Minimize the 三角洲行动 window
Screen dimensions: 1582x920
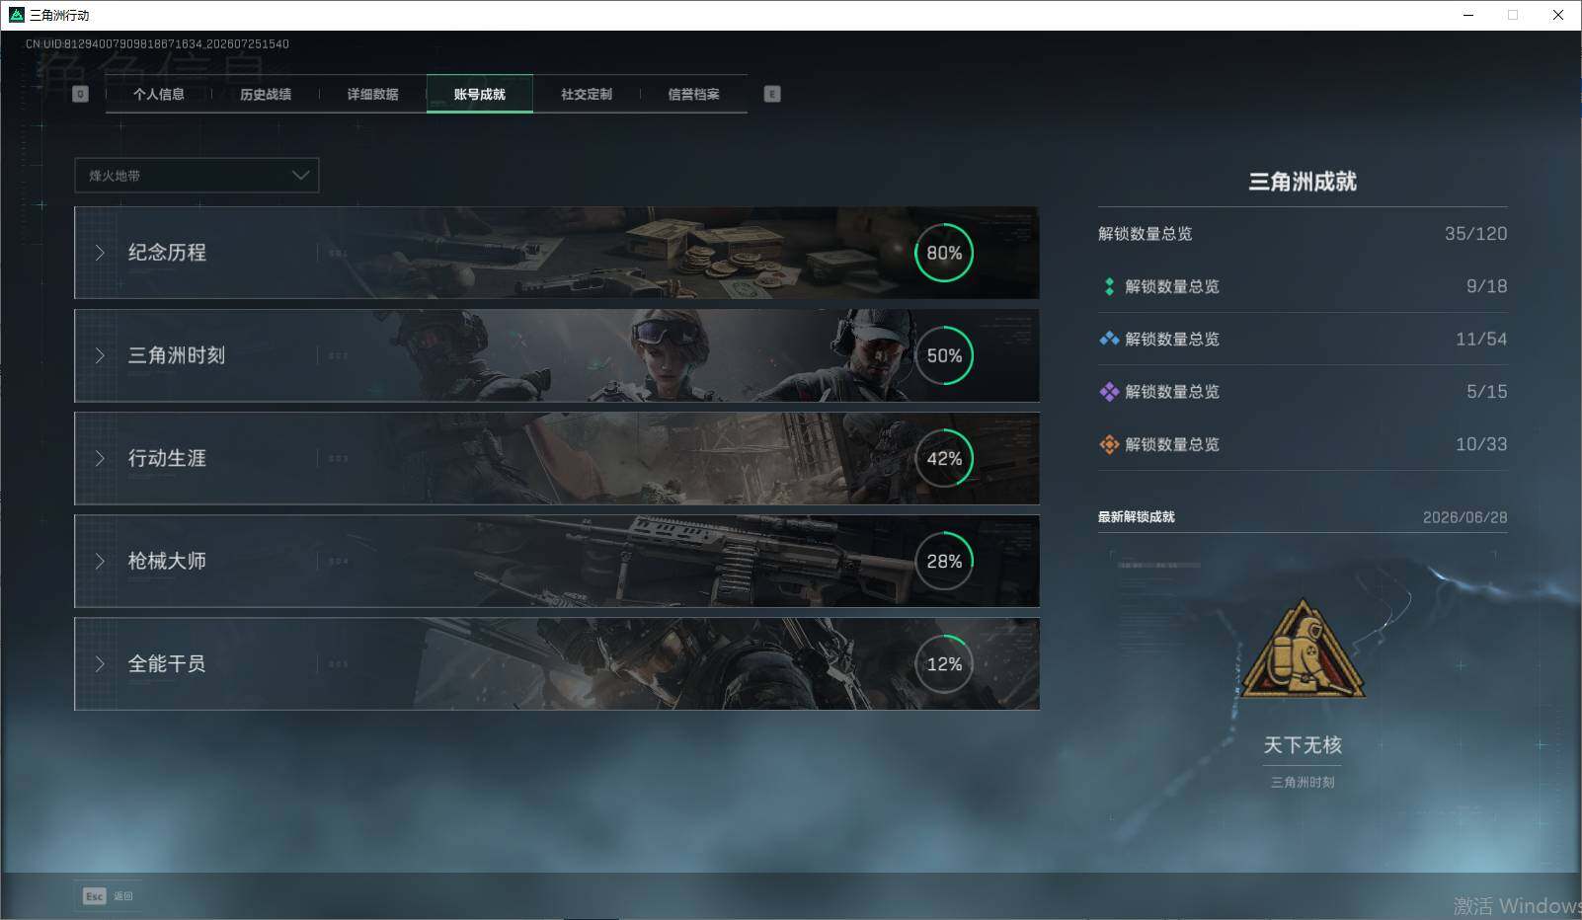pyautogui.click(x=1468, y=15)
